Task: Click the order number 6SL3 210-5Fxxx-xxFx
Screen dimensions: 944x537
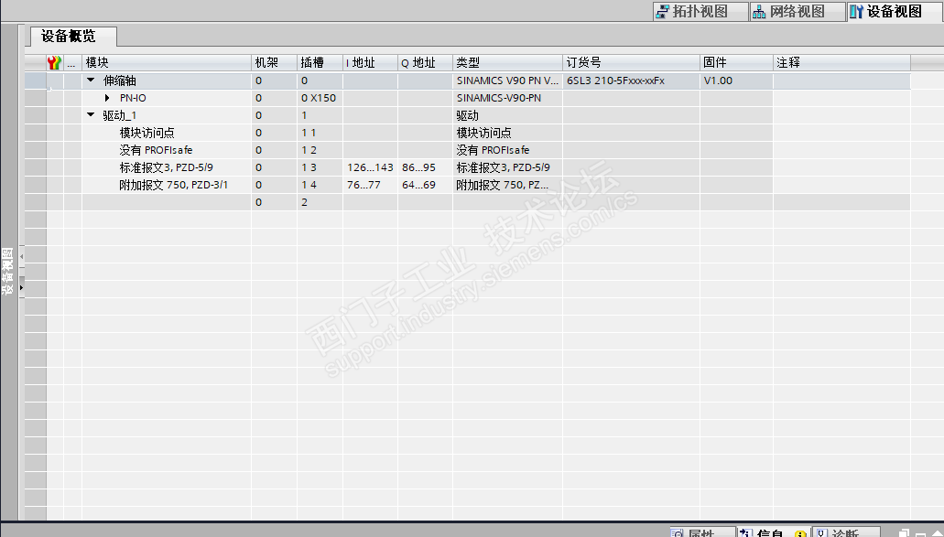Action: tap(631, 81)
